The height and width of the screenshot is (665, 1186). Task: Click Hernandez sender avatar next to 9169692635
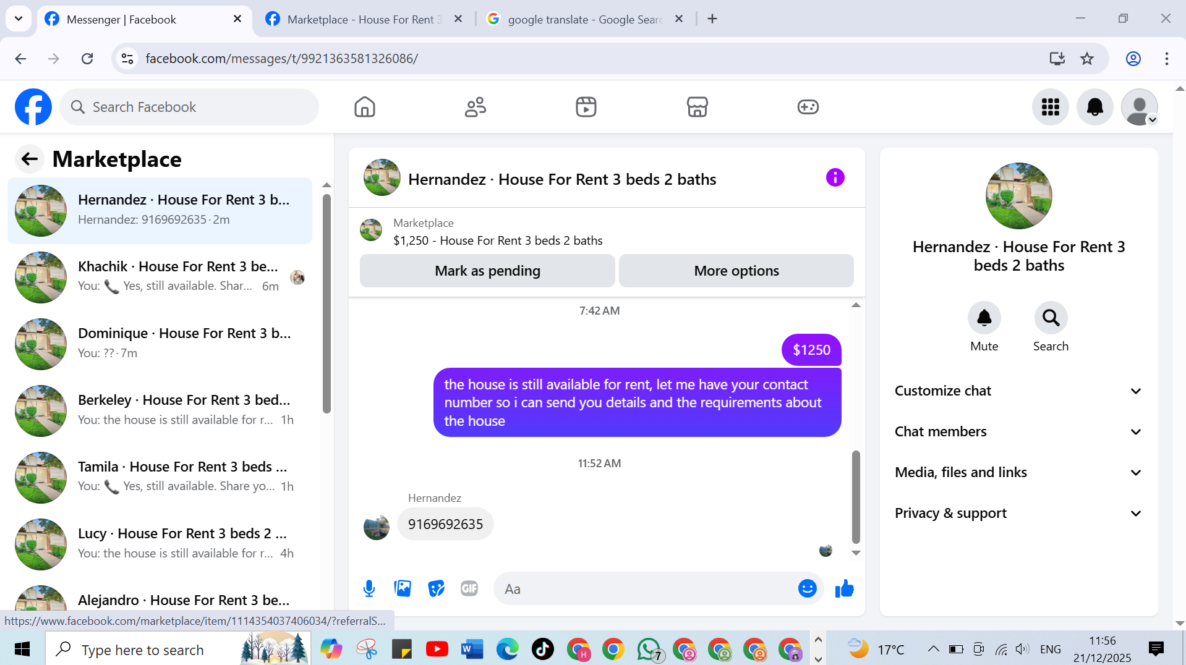tap(376, 527)
